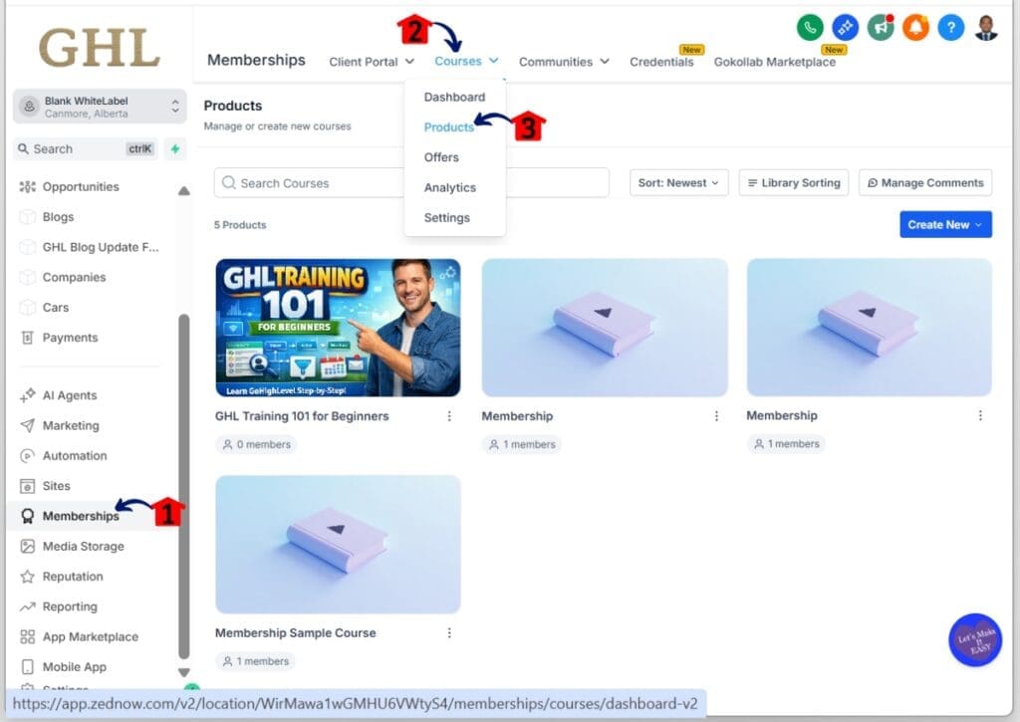
Task: Open Reporting in the sidebar
Action: 70,606
